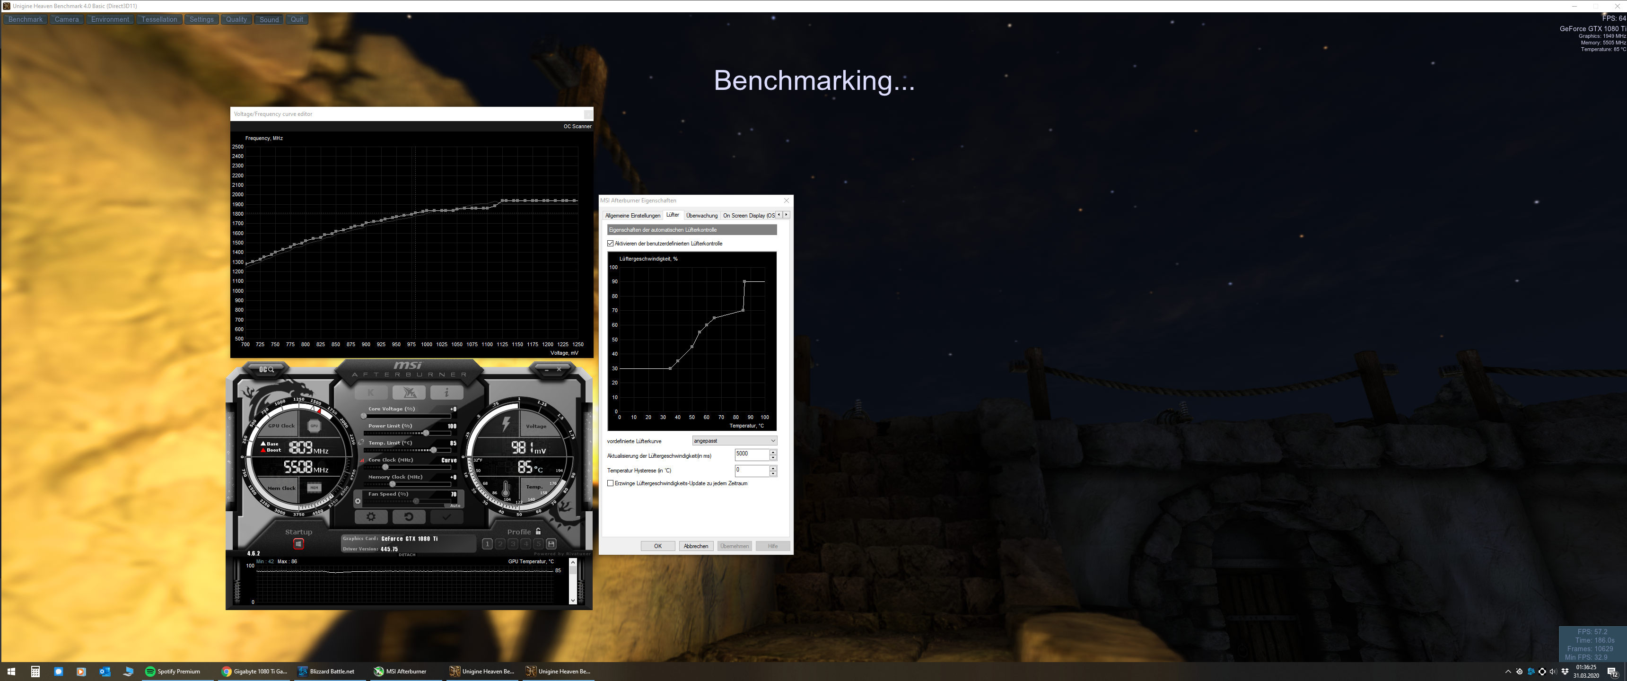Click OC Scanner in curve editor
This screenshot has height=681, width=1627.
click(577, 126)
